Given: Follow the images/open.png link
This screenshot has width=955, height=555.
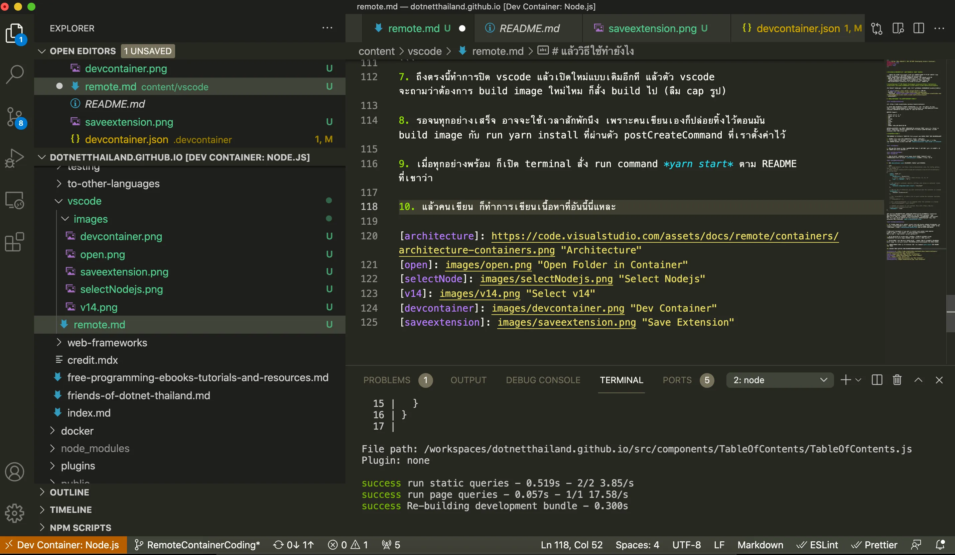Looking at the screenshot, I should tap(488, 264).
